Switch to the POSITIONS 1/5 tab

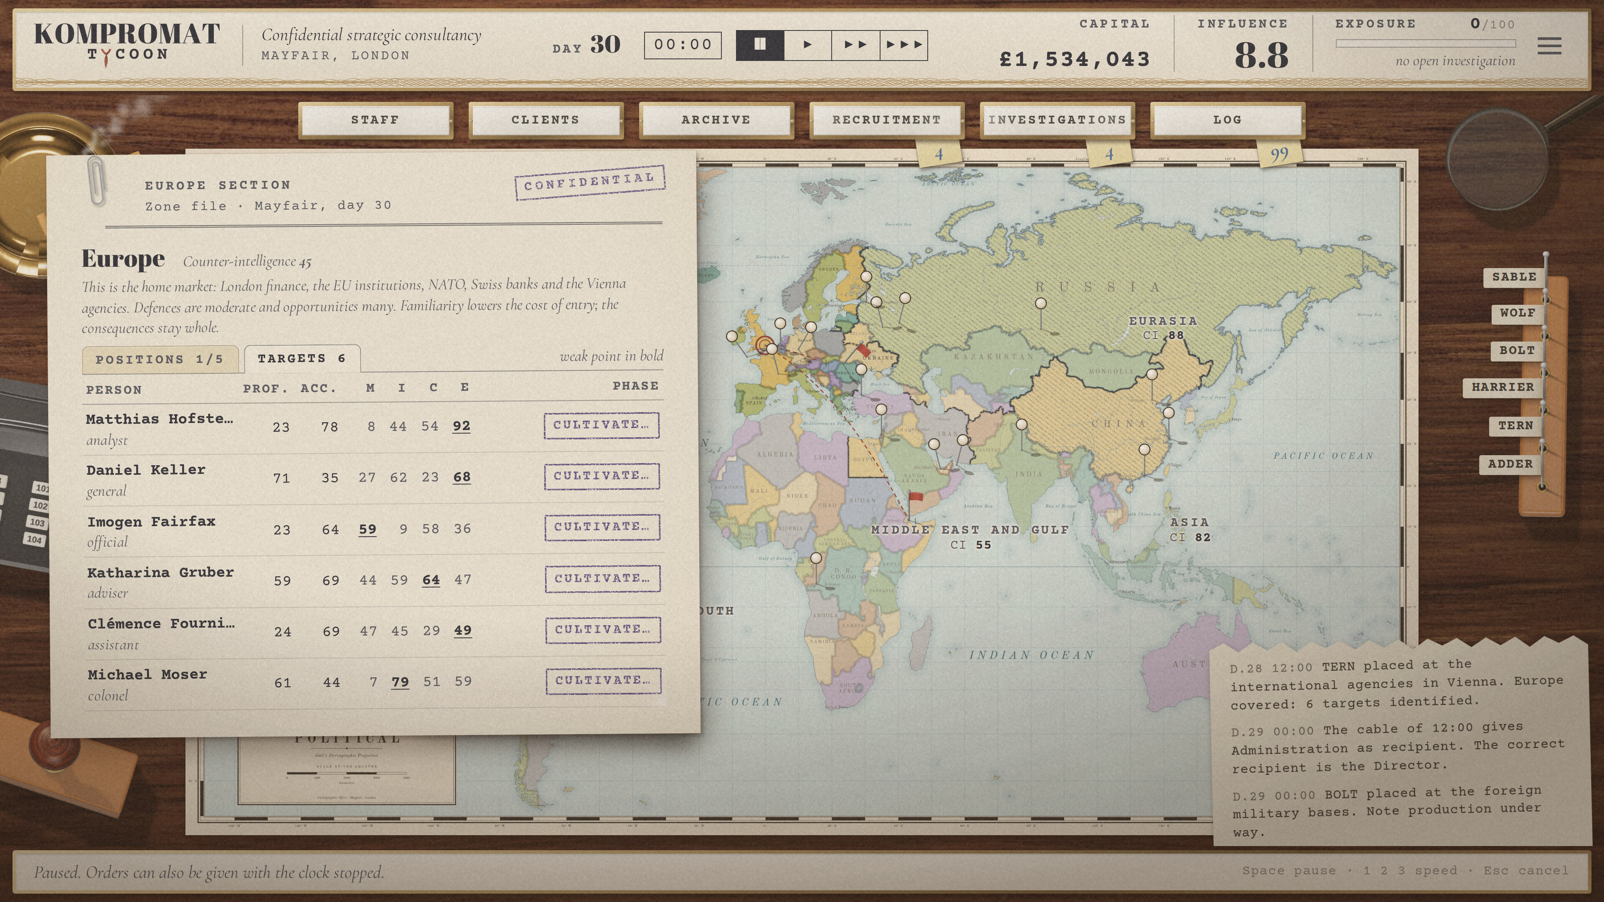click(160, 360)
